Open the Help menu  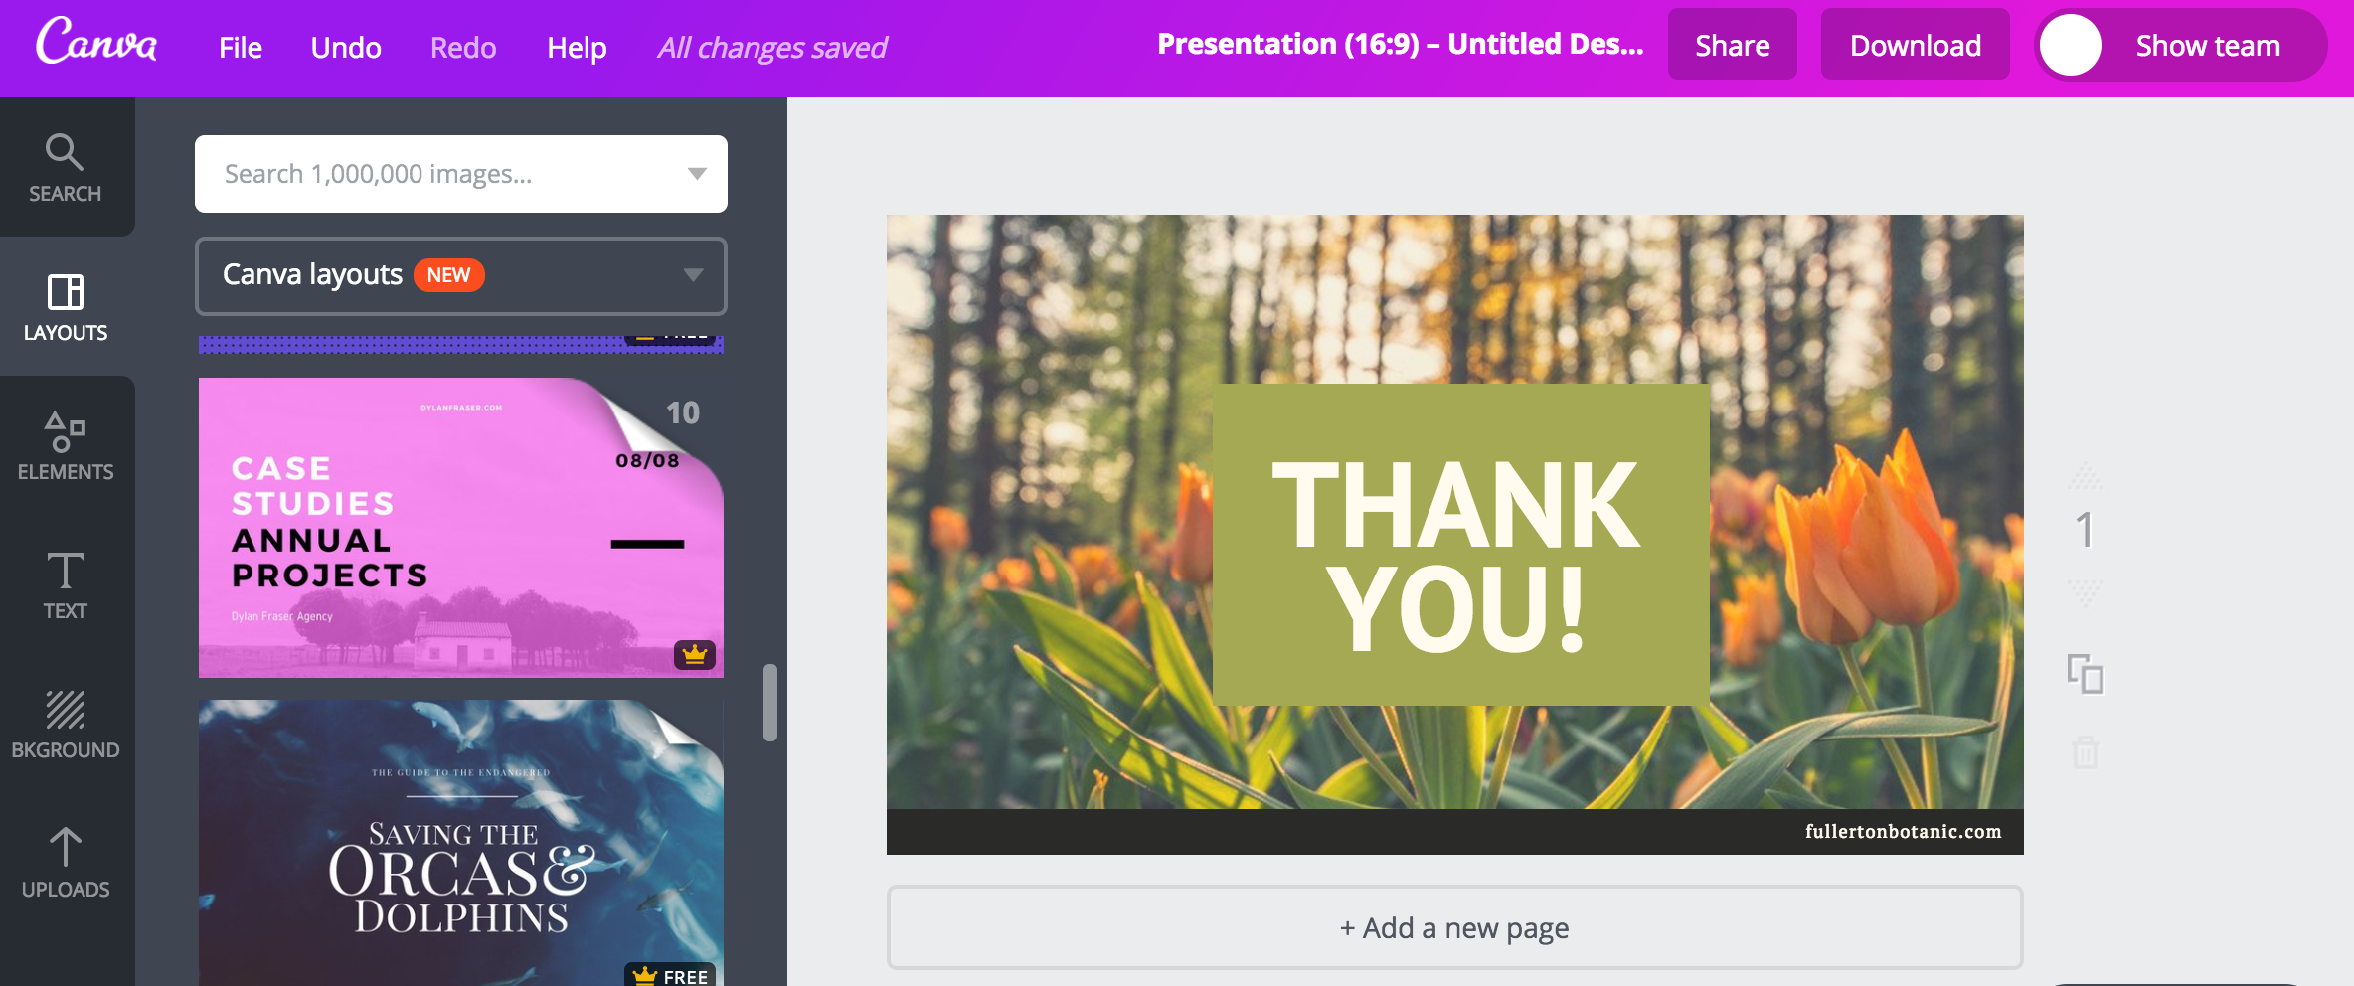coord(576,47)
